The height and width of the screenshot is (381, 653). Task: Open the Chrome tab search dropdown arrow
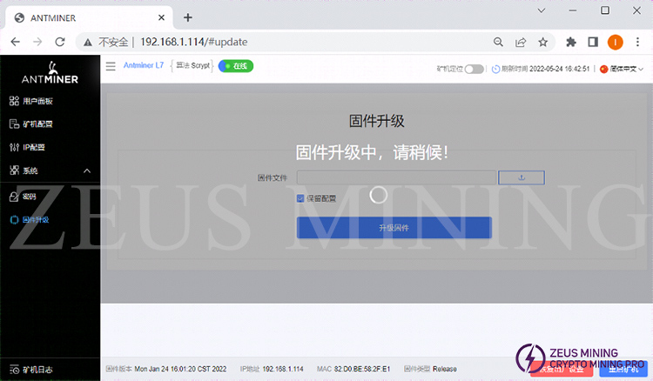point(540,10)
